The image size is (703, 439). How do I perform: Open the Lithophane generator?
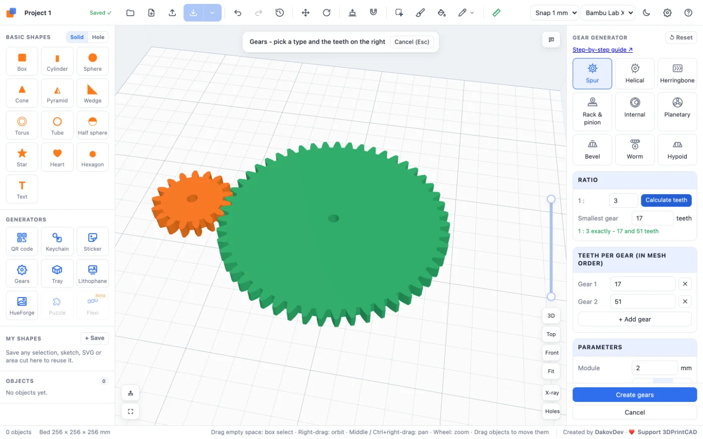pos(92,273)
